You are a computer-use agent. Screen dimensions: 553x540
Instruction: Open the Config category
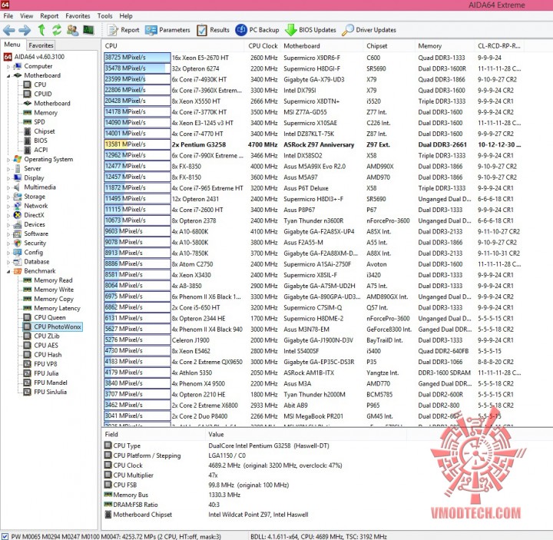[28, 253]
